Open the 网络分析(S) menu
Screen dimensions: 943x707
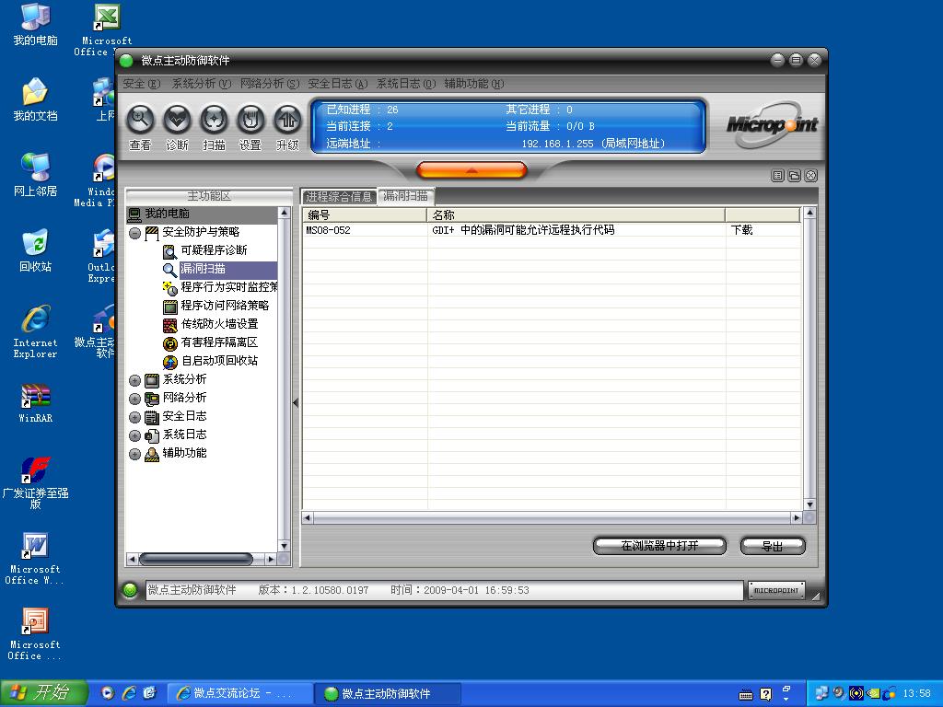(x=270, y=84)
